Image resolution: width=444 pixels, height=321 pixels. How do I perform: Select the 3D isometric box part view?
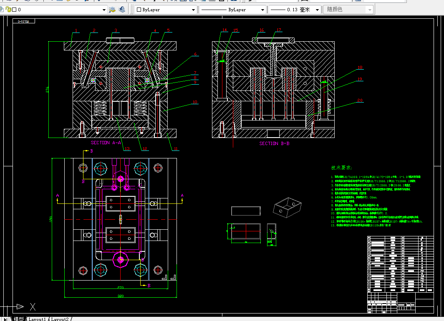pos(287,208)
